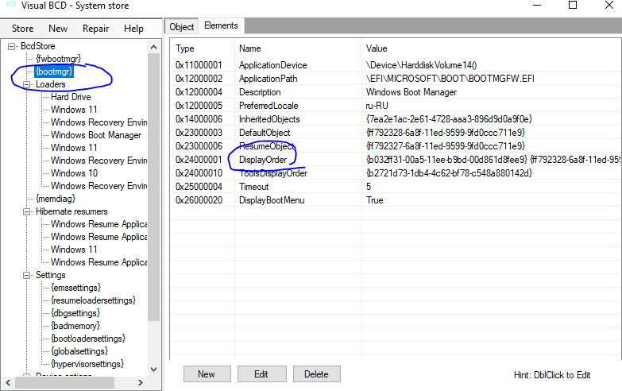Click the BOOTMGFW.EFI path value
This screenshot has height=391, width=622.
tap(450, 79)
